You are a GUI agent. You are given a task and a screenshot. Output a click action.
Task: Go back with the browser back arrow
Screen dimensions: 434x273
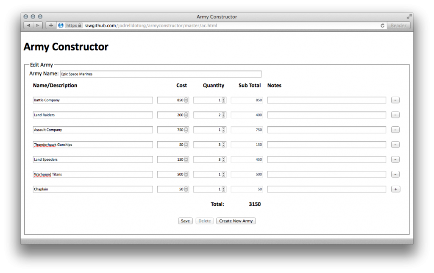tap(28, 25)
